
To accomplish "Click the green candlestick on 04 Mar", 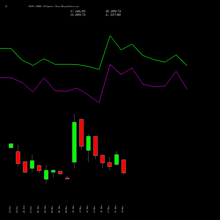I will click(x=46, y=175).
